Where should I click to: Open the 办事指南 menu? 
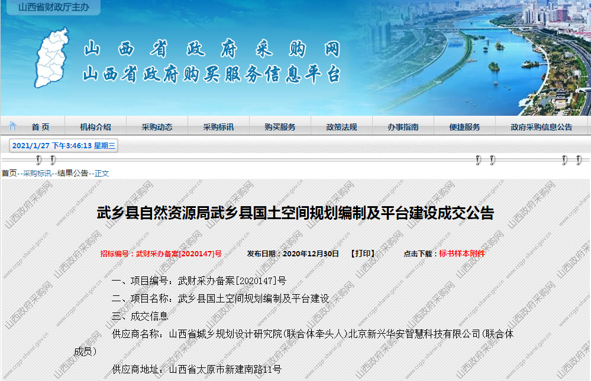403,127
